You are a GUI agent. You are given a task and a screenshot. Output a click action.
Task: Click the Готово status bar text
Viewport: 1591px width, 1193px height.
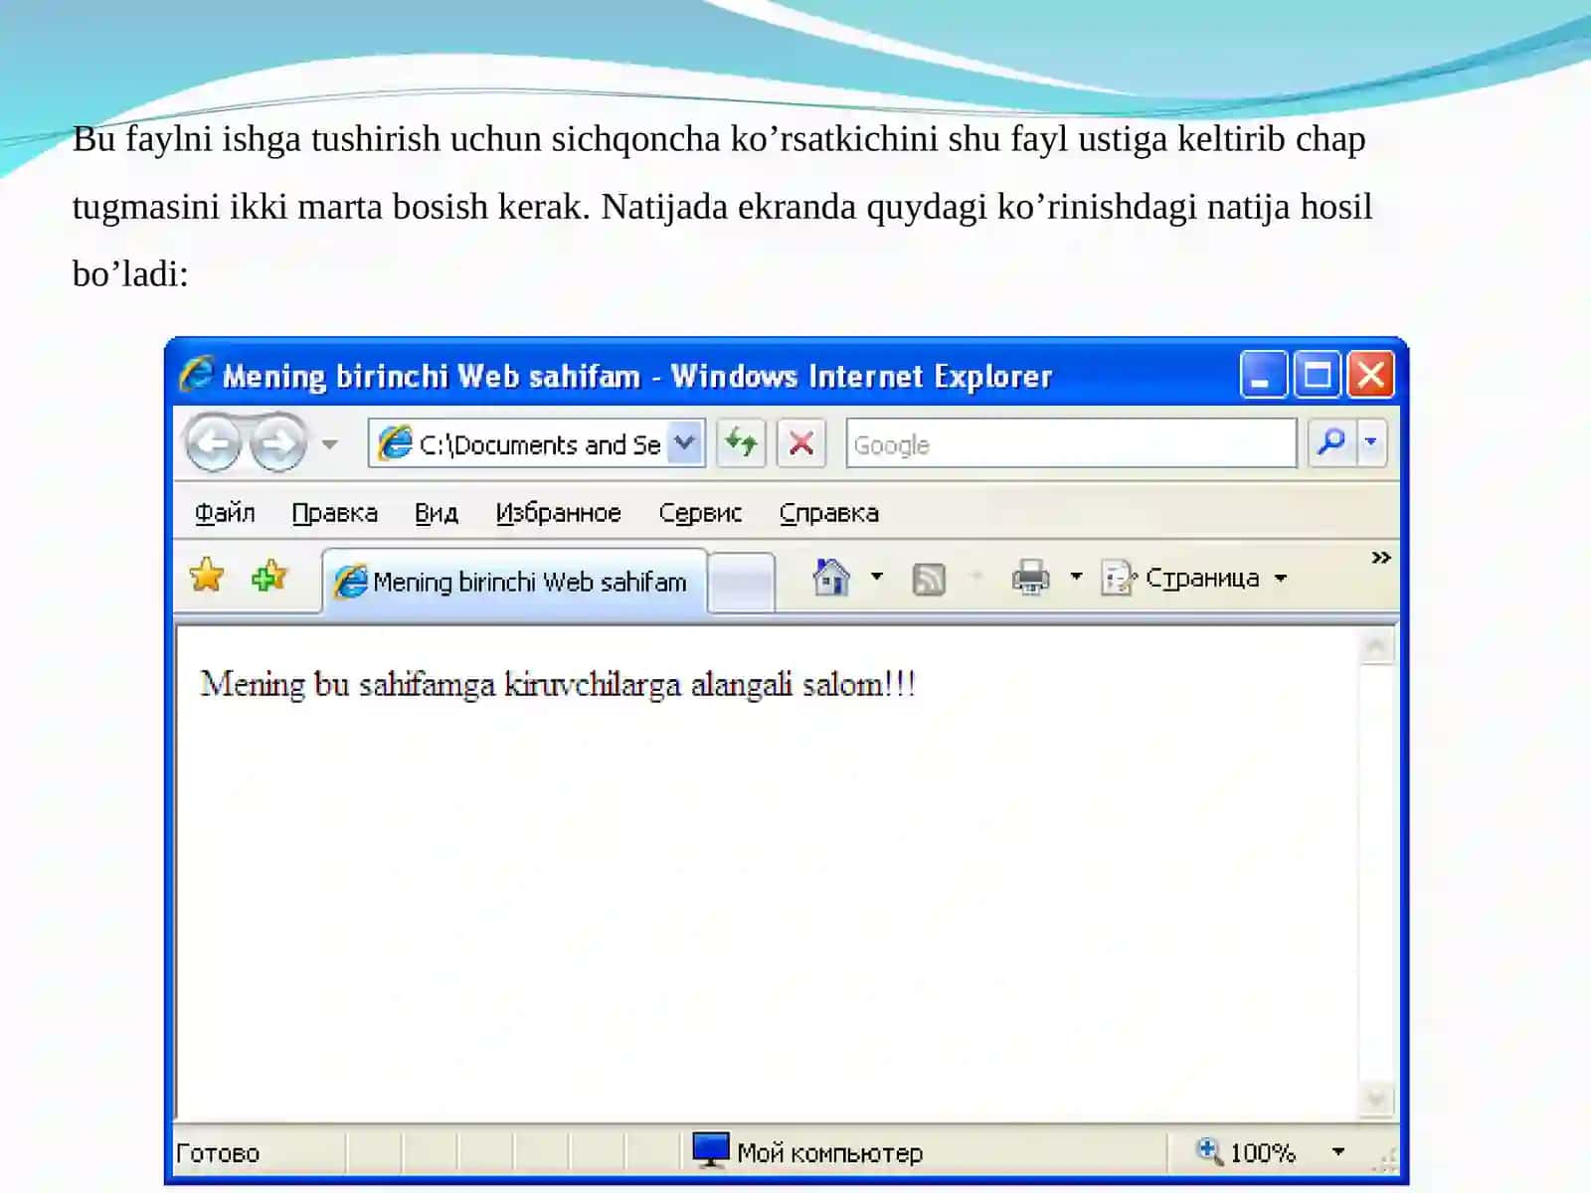click(x=218, y=1153)
